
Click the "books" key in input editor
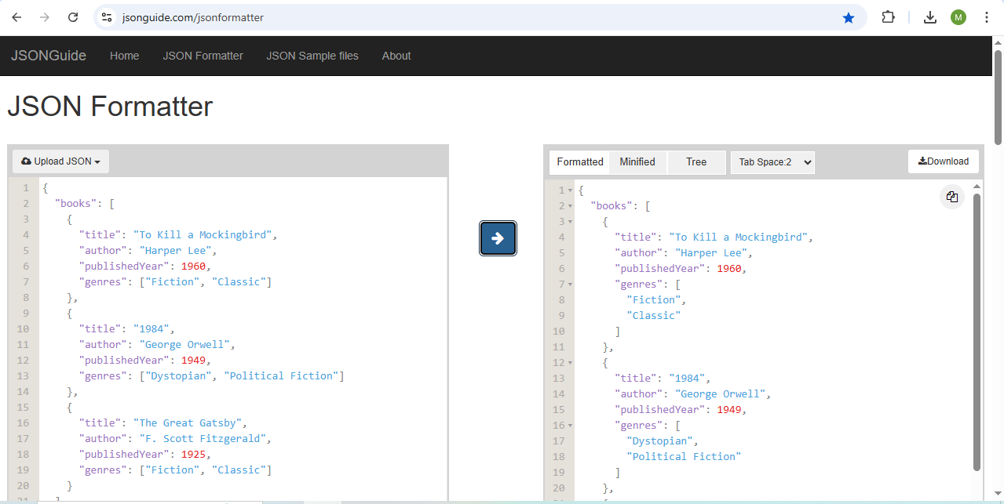(76, 204)
